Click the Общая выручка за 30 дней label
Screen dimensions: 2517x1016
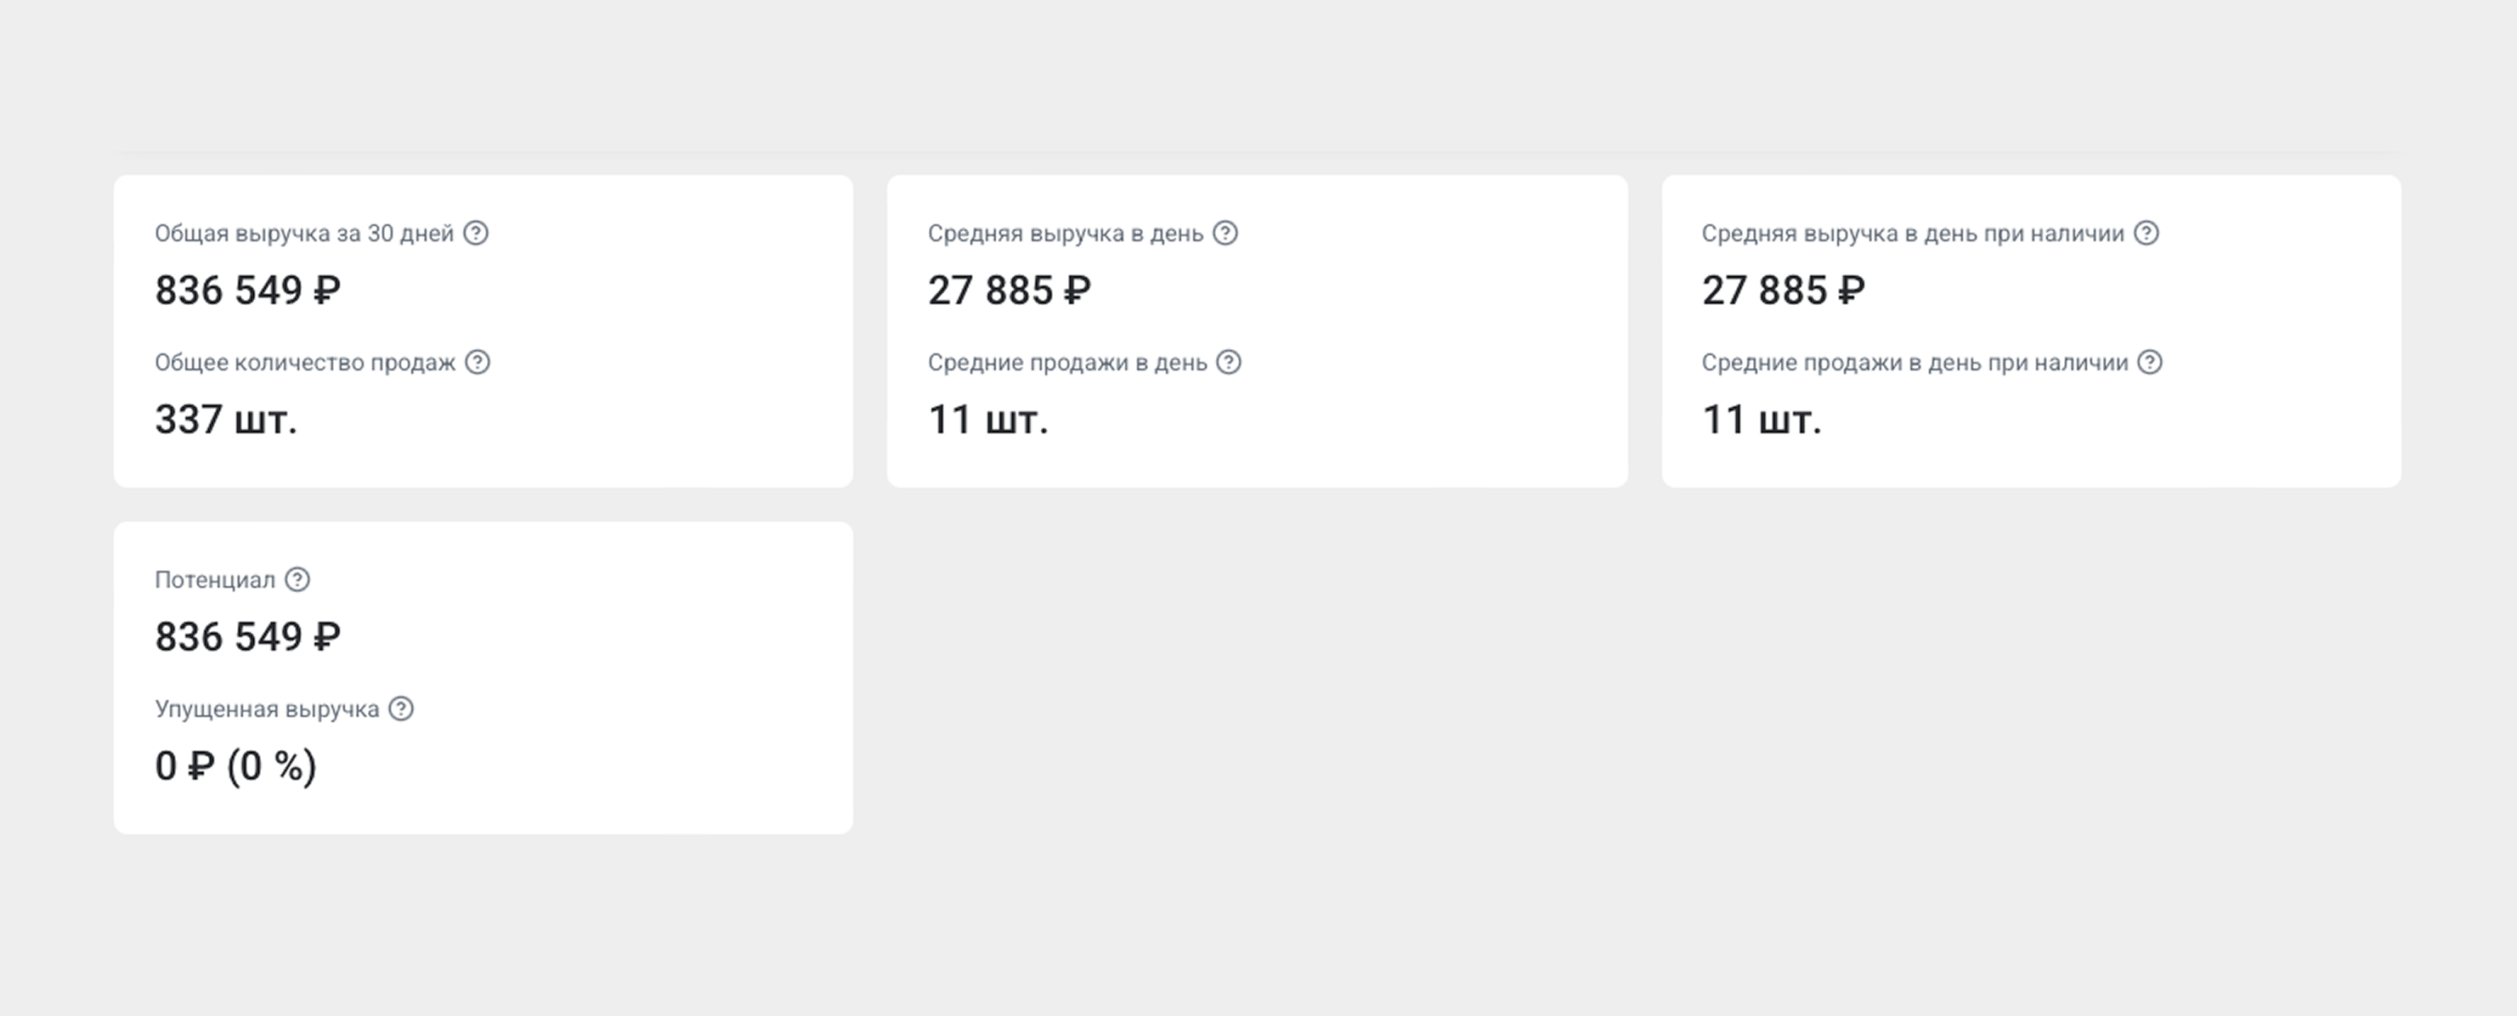click(x=304, y=234)
